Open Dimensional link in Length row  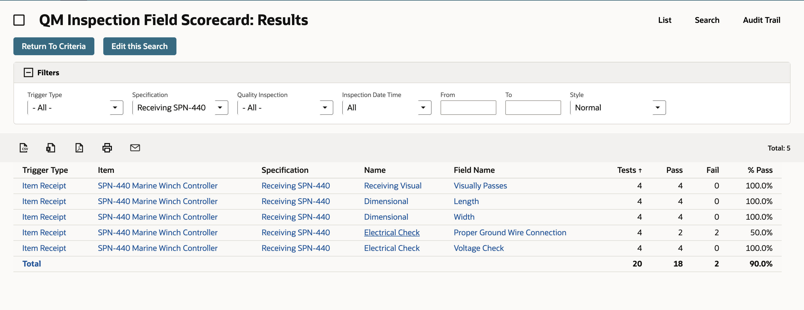pyautogui.click(x=386, y=201)
